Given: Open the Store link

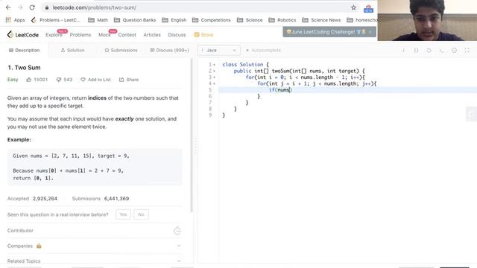Looking at the screenshot, I should (203, 35).
